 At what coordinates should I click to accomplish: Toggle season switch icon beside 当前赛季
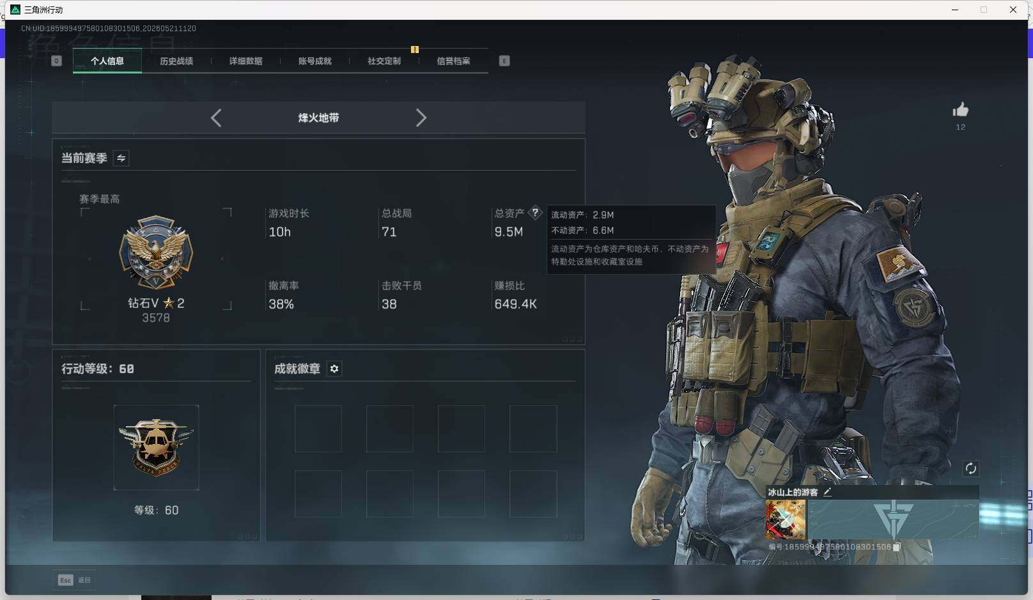coord(121,158)
